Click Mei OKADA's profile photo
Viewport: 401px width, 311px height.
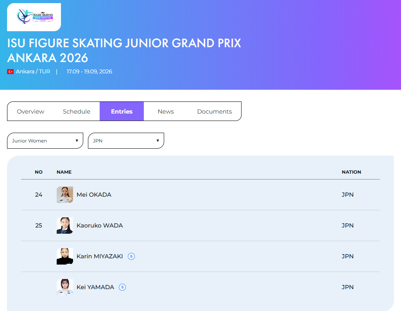65,195
